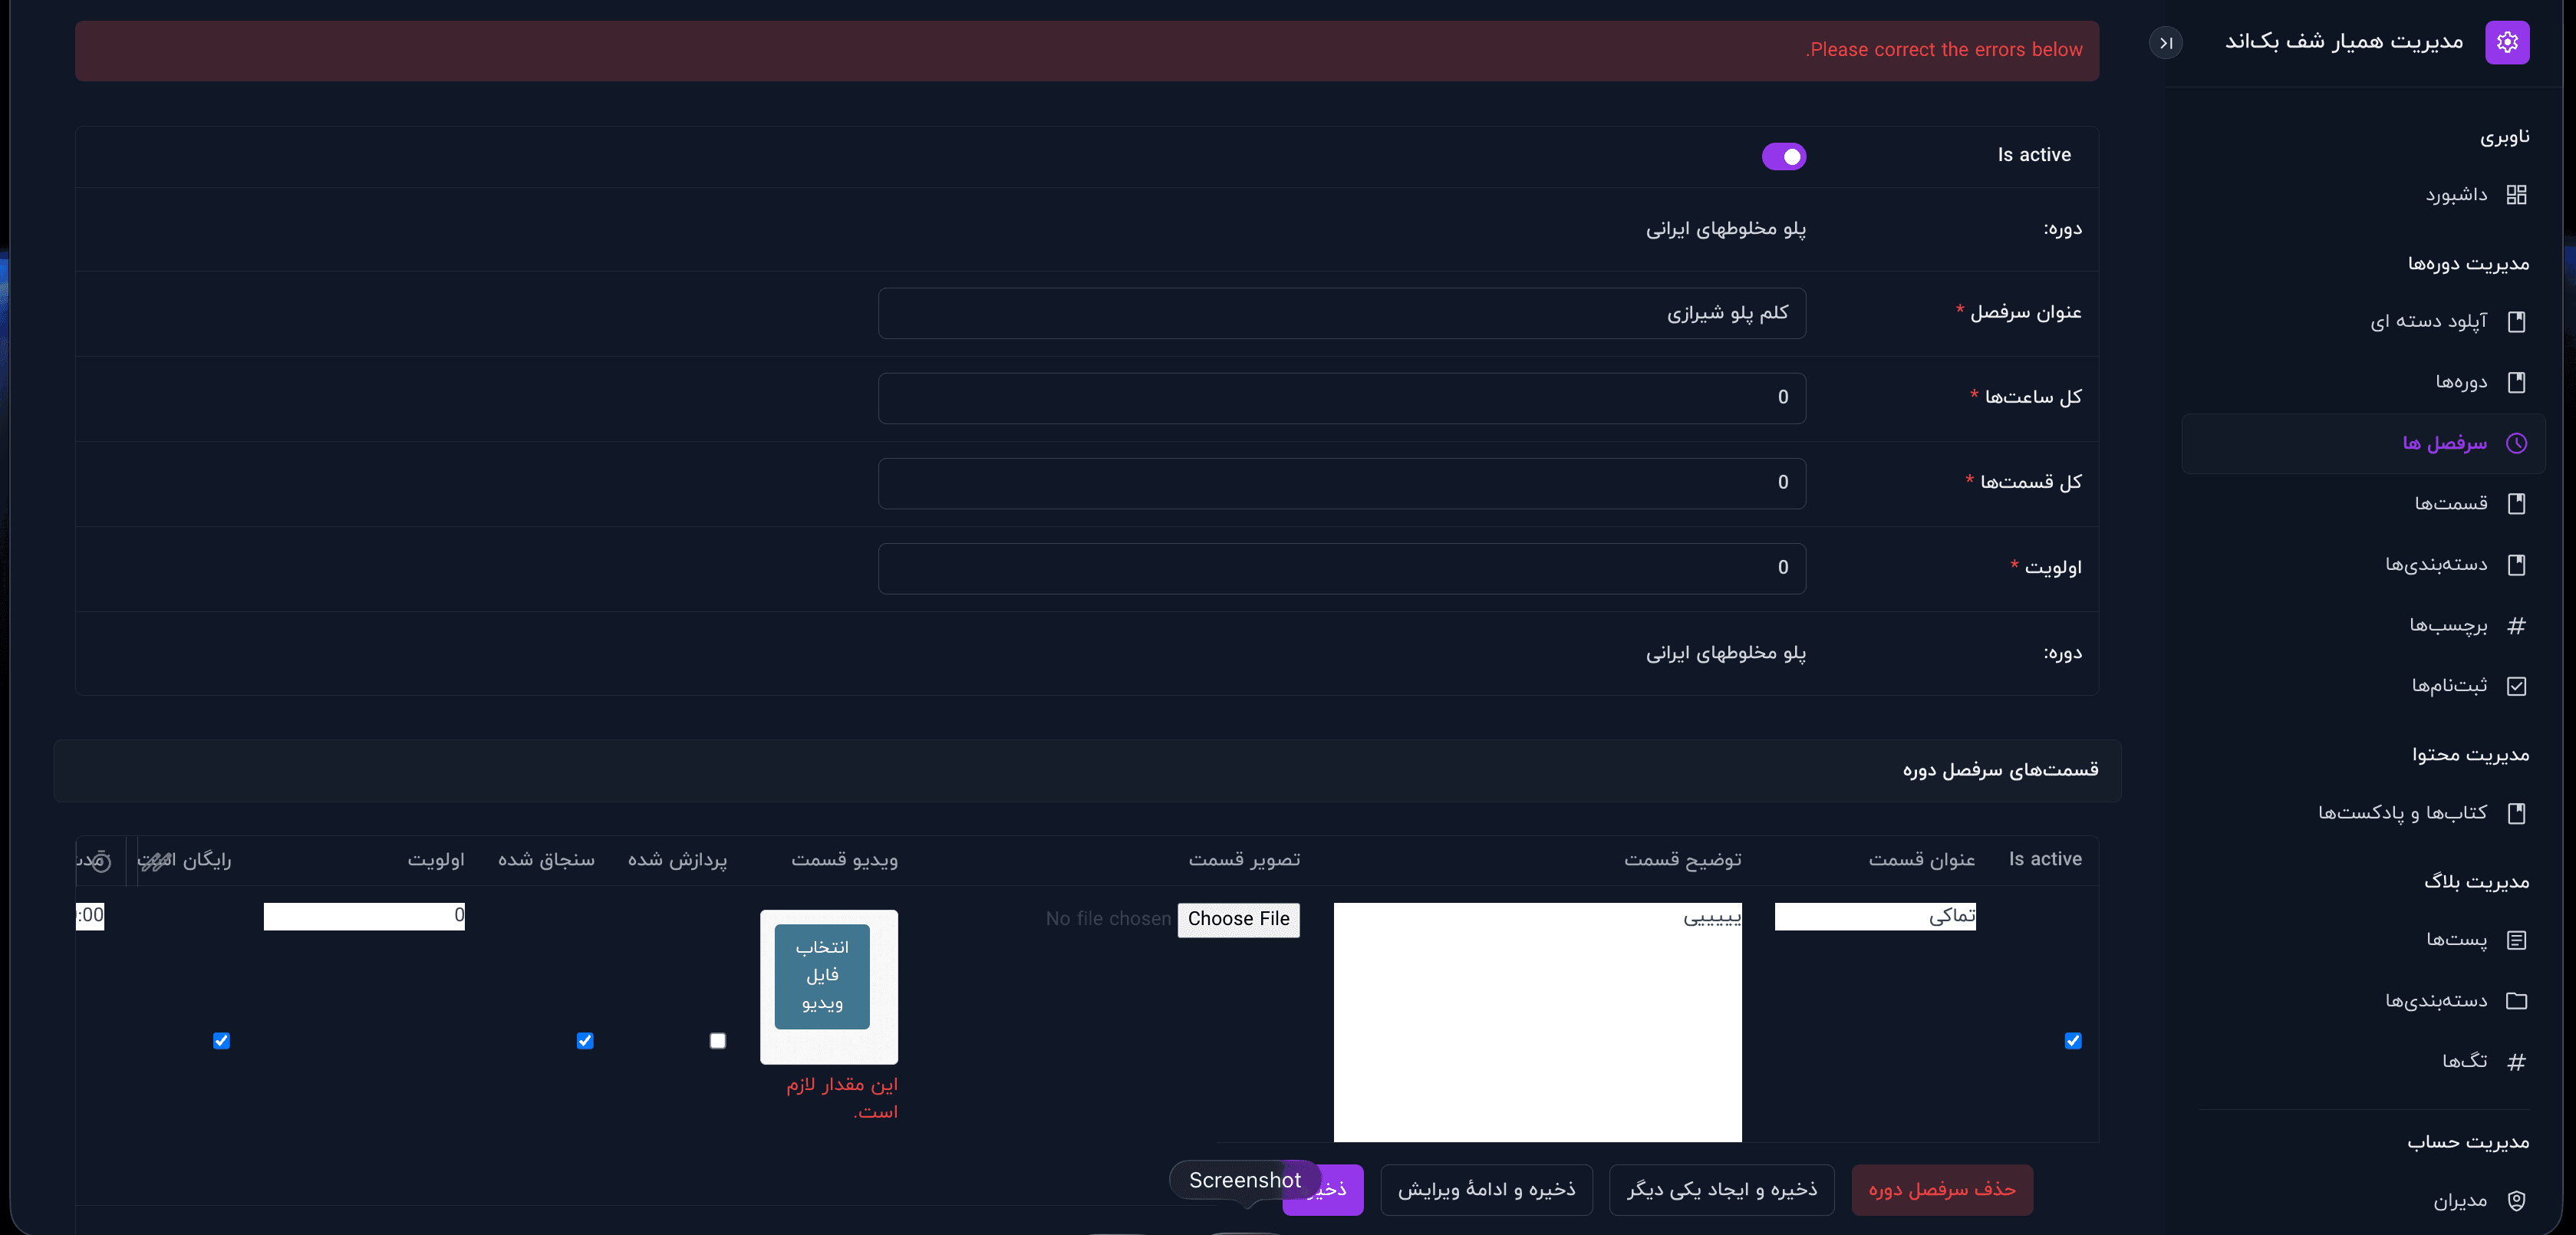Collapse the sidebar with arrow button

tap(2165, 43)
